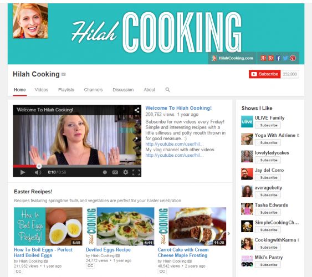Open the Playlists tab
Viewport: 312px width, 277px height.
(x=66, y=90)
